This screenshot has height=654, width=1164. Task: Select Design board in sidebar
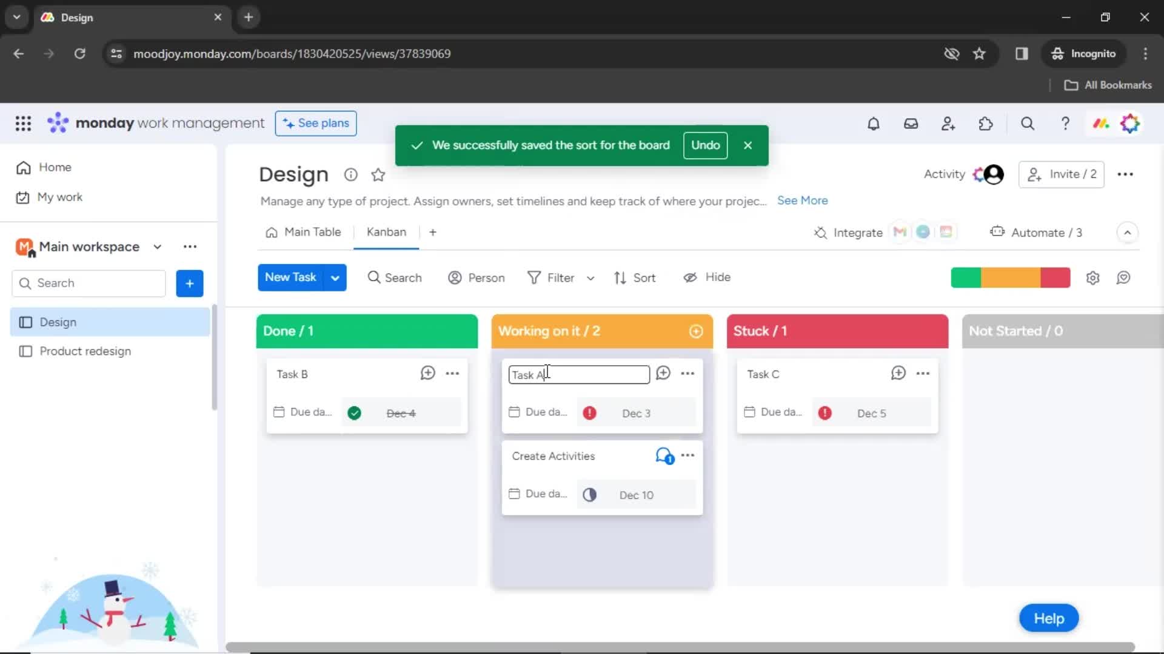pyautogui.click(x=110, y=322)
